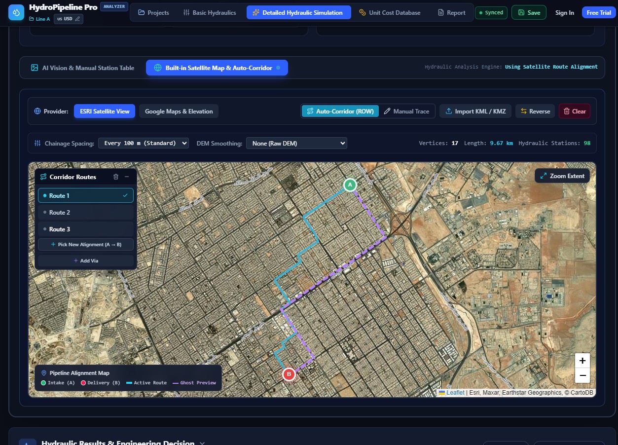Switch to Manual Trace mode
The width and height of the screenshot is (618, 445).
coord(406,111)
